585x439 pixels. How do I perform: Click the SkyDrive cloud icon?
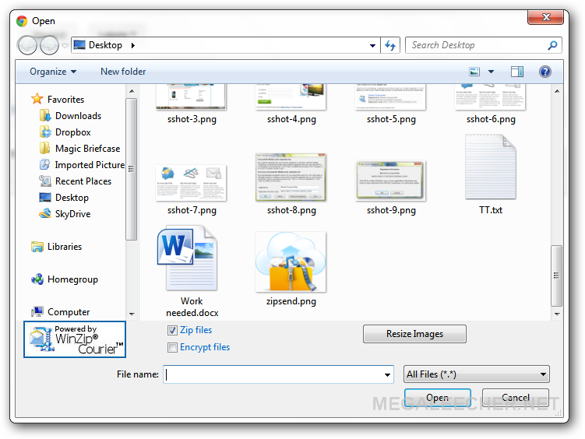(44, 213)
